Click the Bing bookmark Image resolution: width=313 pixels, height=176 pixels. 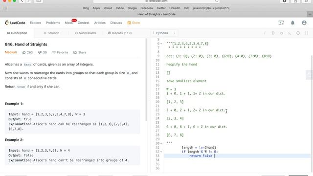(86, 8)
